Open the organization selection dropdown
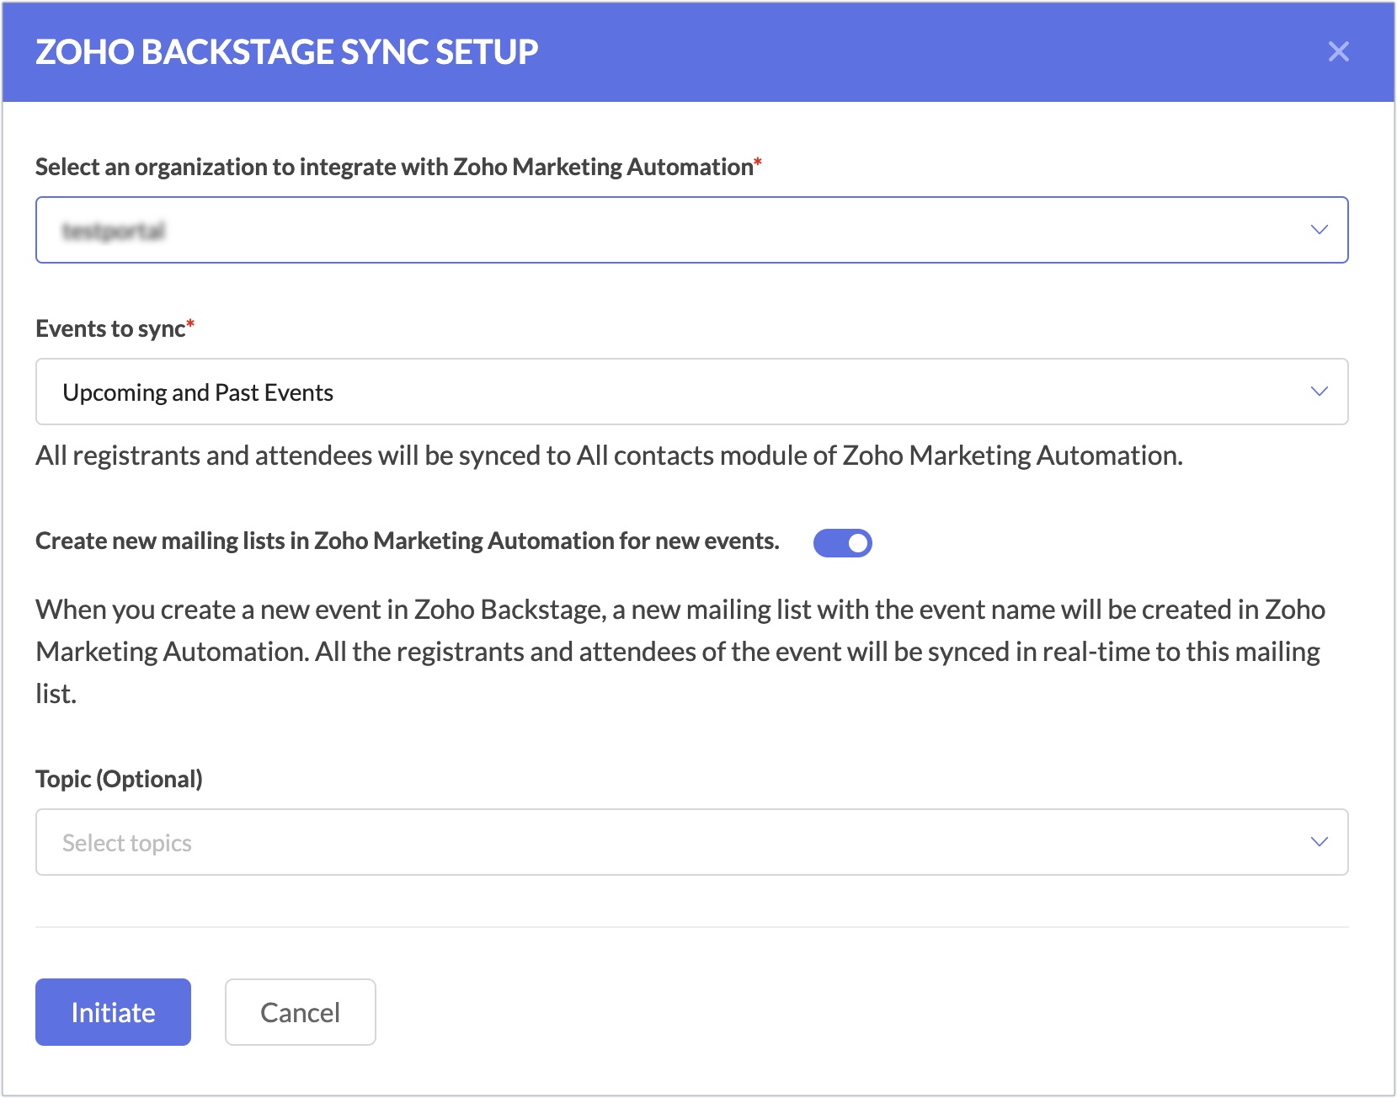Screen dimensions: 1397x1098 coord(691,230)
